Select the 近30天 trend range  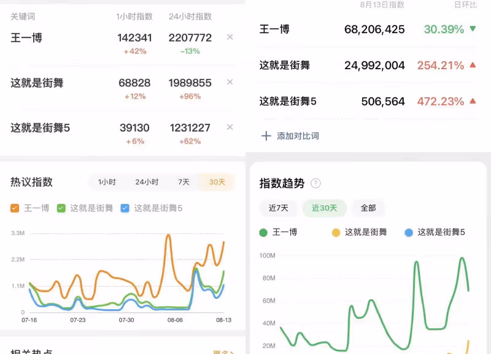(x=325, y=208)
